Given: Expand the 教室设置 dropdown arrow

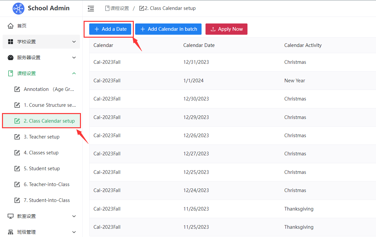Looking at the screenshot, I should click(74, 216).
